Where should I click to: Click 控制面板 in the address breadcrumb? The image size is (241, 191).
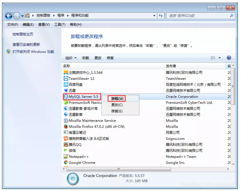click(x=43, y=15)
